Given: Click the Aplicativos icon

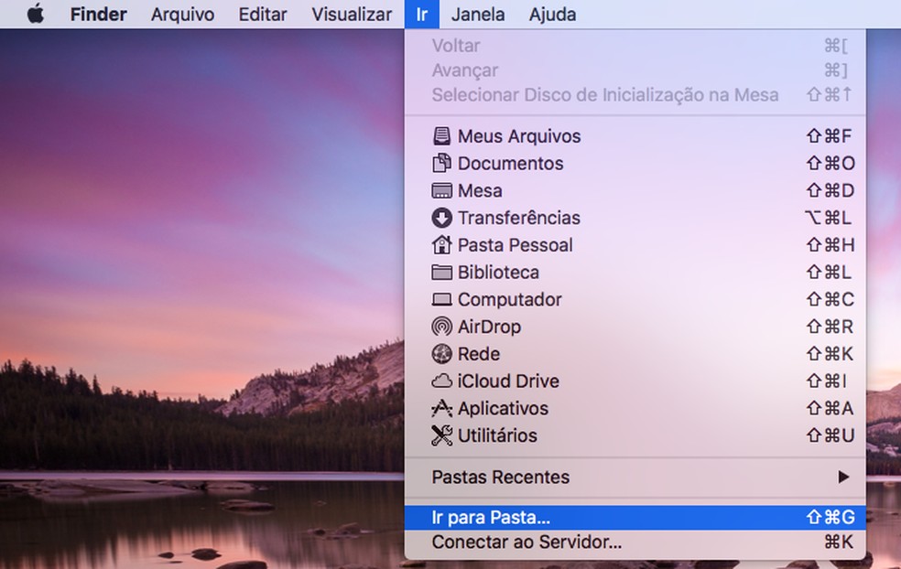Looking at the screenshot, I should click(x=441, y=408).
